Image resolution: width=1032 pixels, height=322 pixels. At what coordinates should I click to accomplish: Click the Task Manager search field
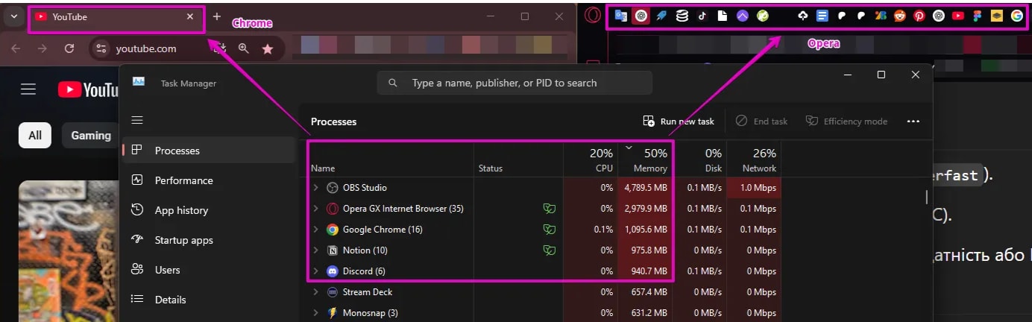(515, 83)
